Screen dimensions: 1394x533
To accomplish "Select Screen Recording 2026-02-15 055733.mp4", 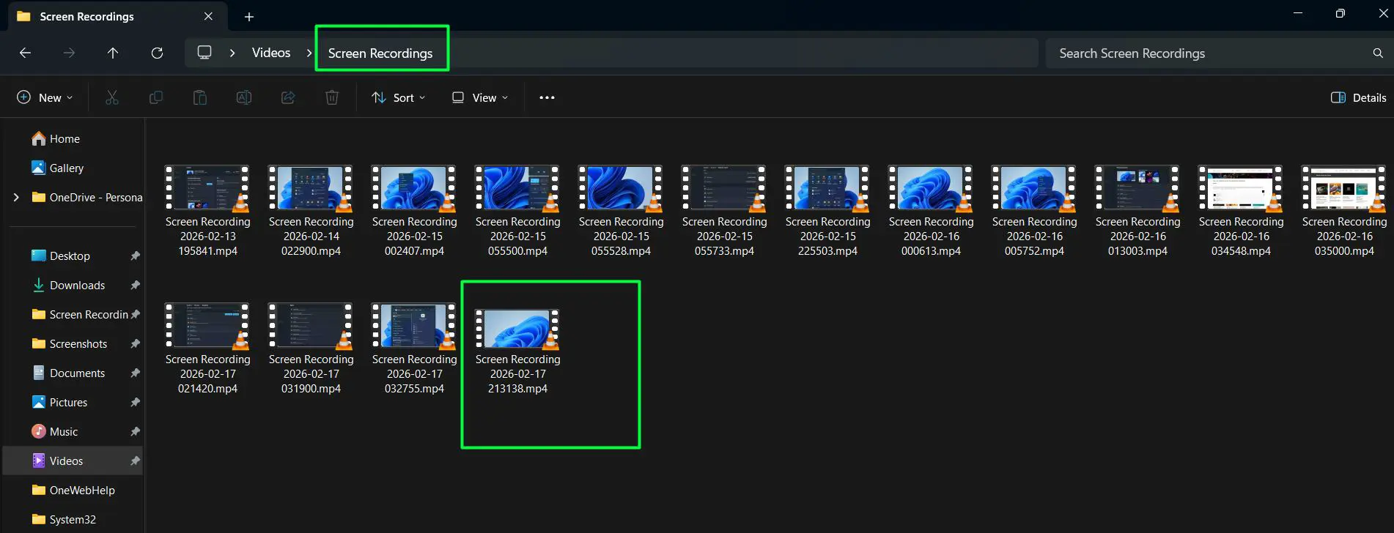I will point(724,211).
